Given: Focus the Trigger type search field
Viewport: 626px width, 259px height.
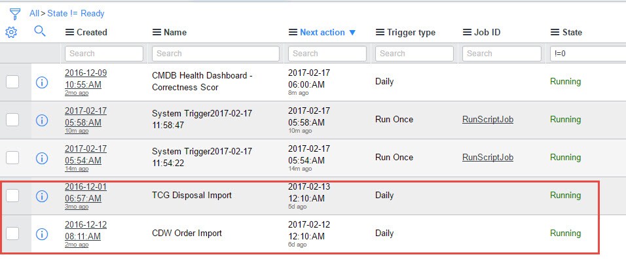Looking at the screenshot, I should 414,54.
